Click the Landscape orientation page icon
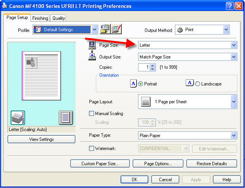This screenshot has width=245, height=188. 189,84
